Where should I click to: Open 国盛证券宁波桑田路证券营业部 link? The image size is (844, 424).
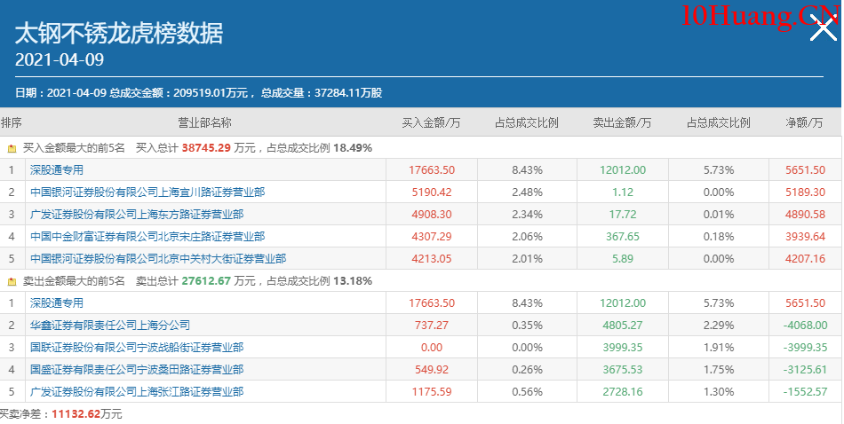[137, 370]
